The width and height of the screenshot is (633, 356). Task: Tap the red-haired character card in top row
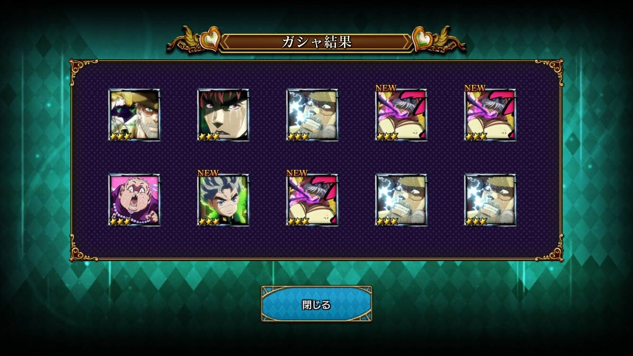coord(223,115)
